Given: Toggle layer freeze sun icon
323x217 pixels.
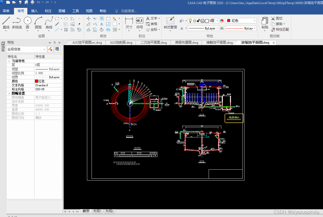Looking at the screenshot, I should point(194,21).
